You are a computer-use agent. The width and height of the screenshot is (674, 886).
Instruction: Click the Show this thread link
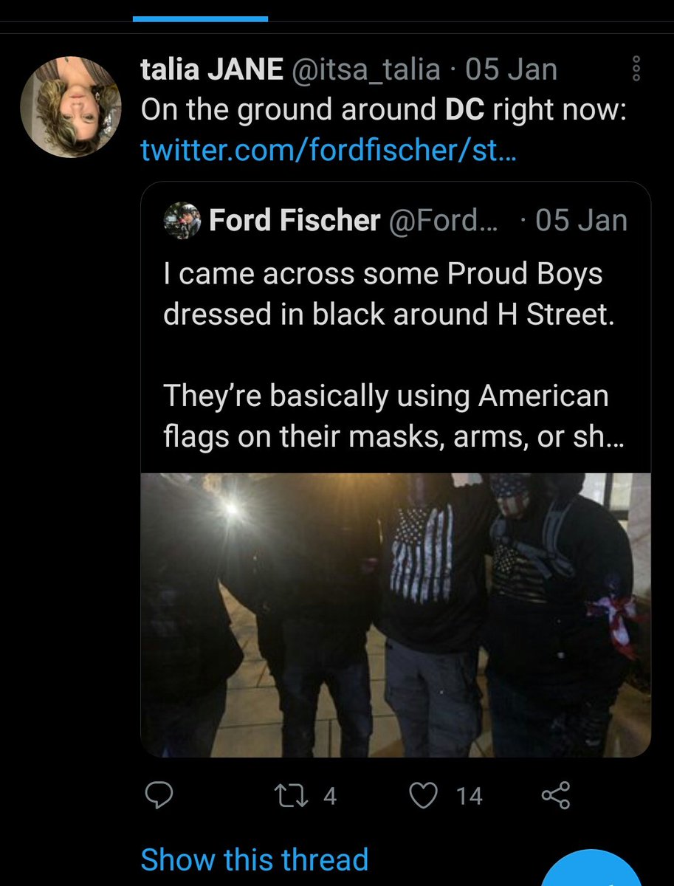(x=254, y=859)
